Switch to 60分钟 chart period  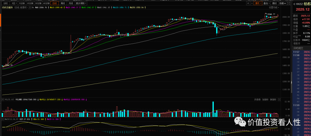(46, 3)
